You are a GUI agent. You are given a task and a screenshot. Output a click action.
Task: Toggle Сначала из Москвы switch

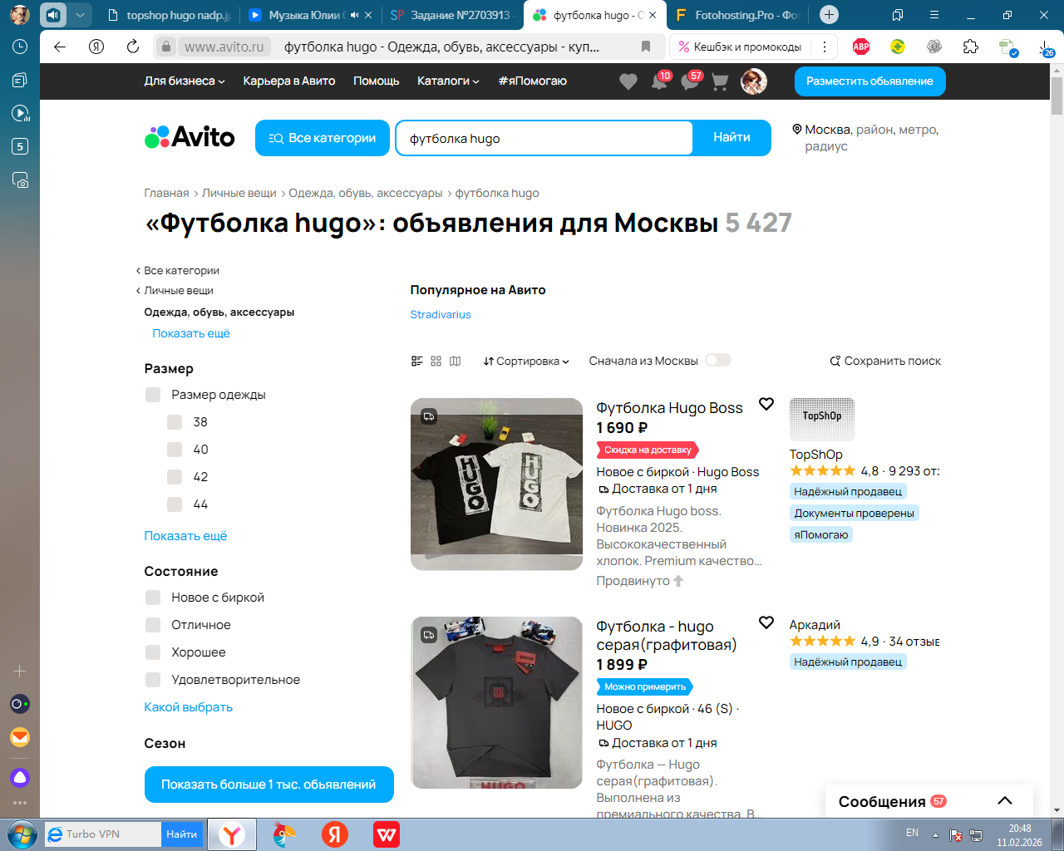pyautogui.click(x=718, y=361)
